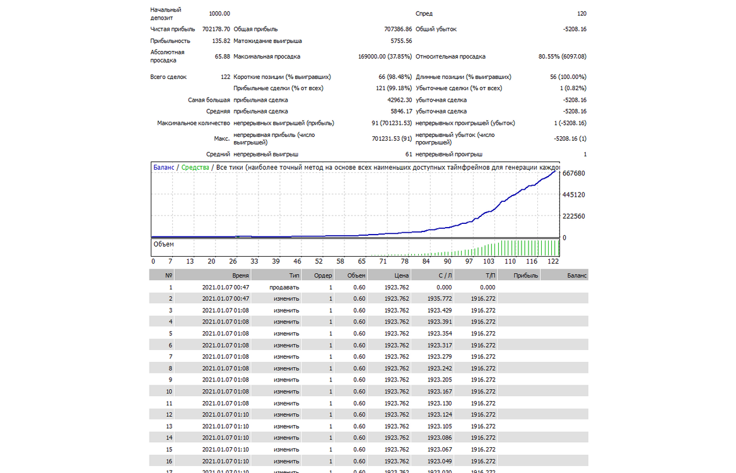
Task: Click stop loss 1923.317 in row 6
Action: [440, 346]
